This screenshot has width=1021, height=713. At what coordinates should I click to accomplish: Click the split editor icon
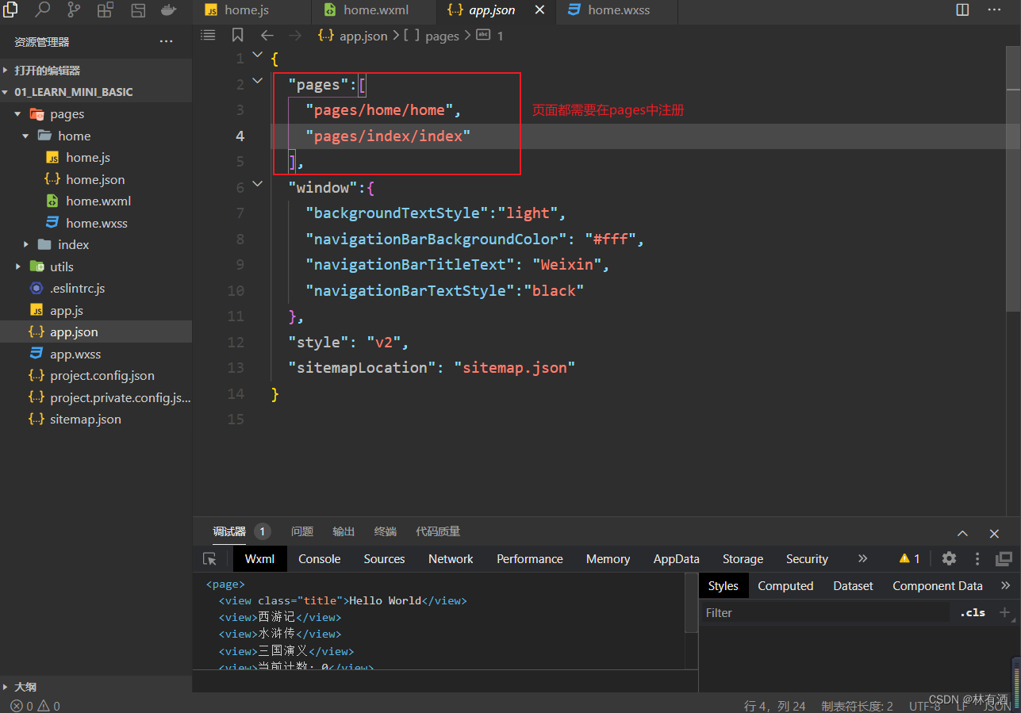pyautogui.click(x=962, y=10)
